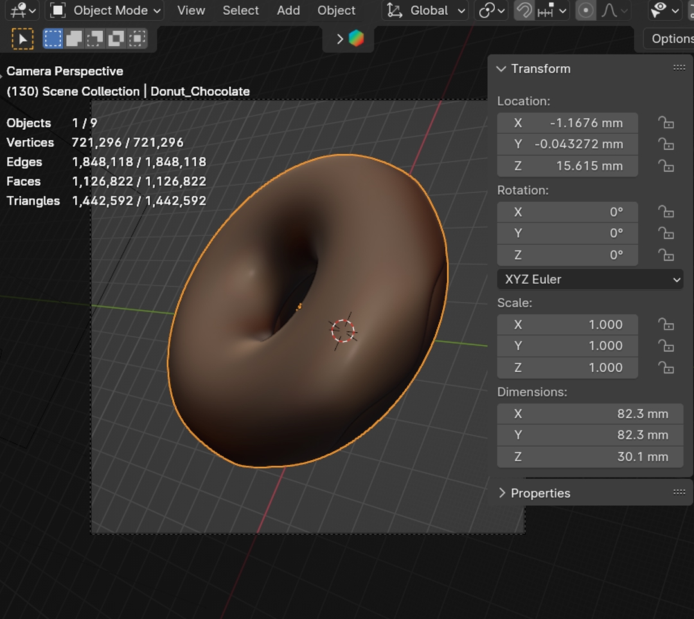The height and width of the screenshot is (619, 694).
Task: Choose the extend selection mode icon
Action: tap(74, 39)
